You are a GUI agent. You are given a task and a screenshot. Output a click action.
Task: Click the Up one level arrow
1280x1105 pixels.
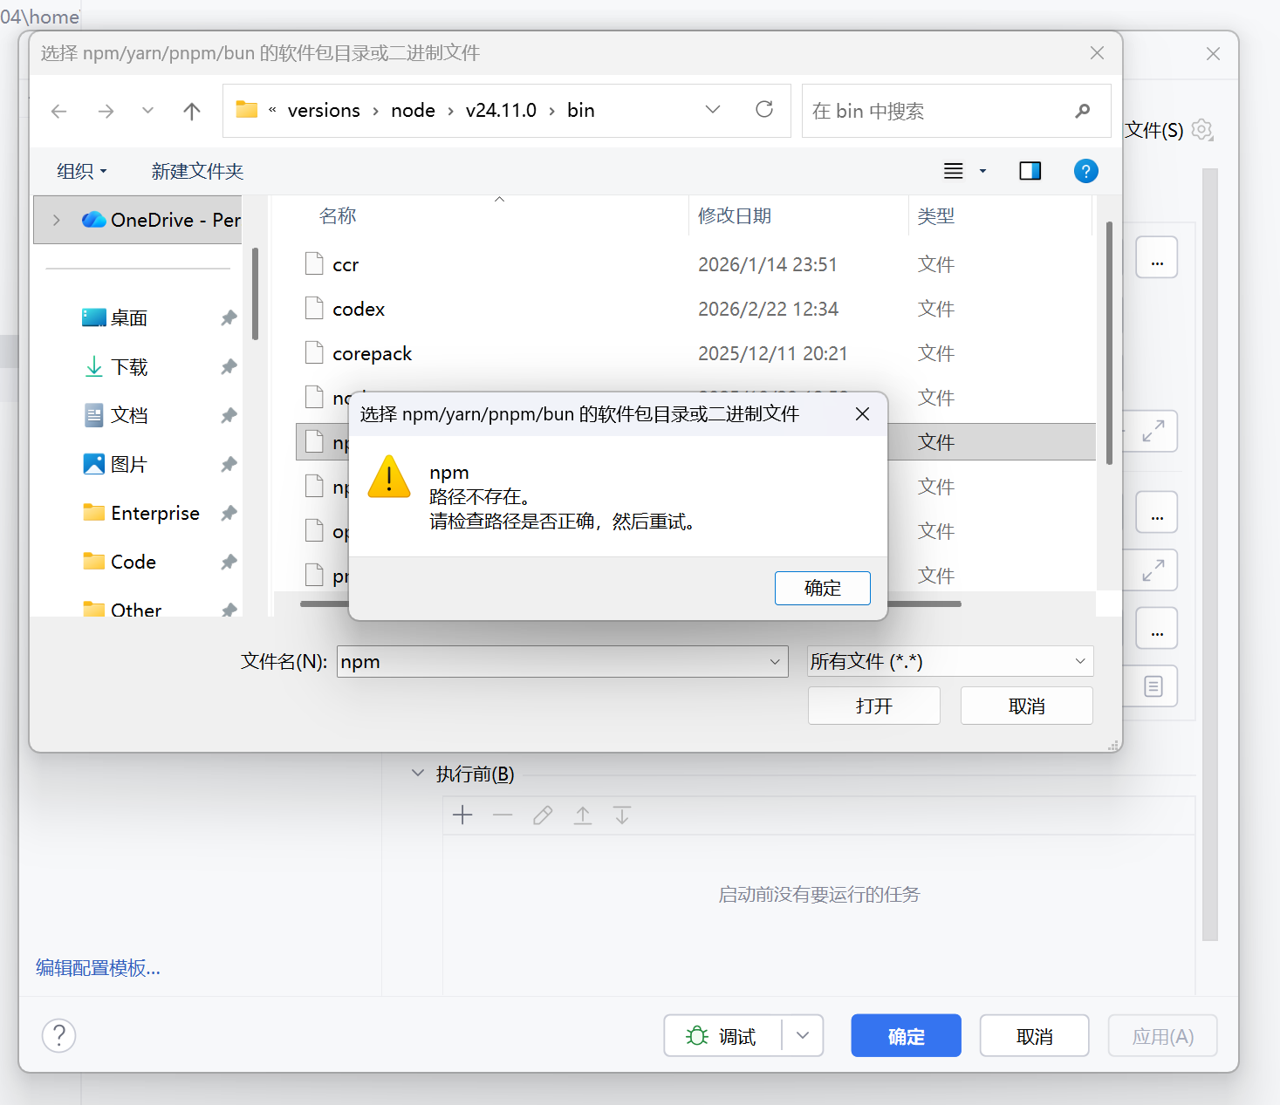(192, 111)
